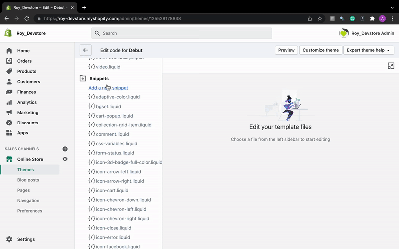Viewport: 399px width, 249px height.
Task: Open a new browser tab
Action: pyautogui.click(x=84, y=8)
